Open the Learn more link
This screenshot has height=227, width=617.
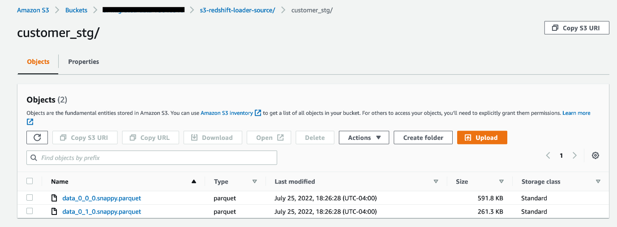pos(576,113)
